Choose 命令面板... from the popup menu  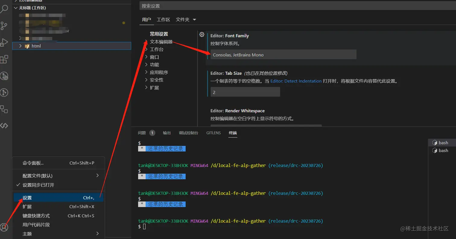(x=59, y=163)
